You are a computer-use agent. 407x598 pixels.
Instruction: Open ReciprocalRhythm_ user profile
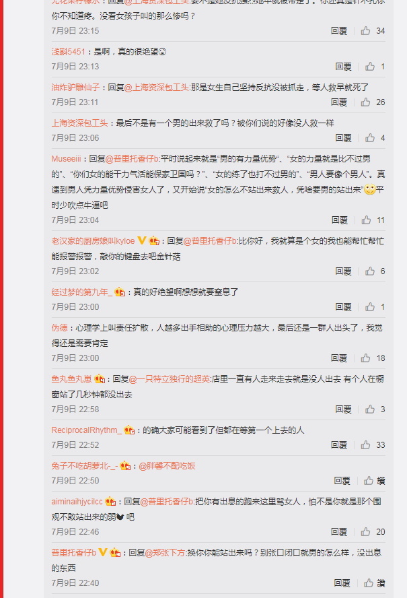[87, 430]
